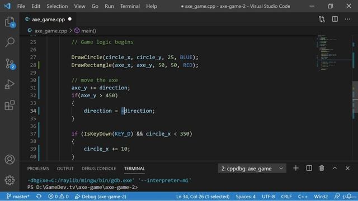Open the Manage gear settings icon
Viewport: 358px width, 201px height.
click(x=10, y=180)
